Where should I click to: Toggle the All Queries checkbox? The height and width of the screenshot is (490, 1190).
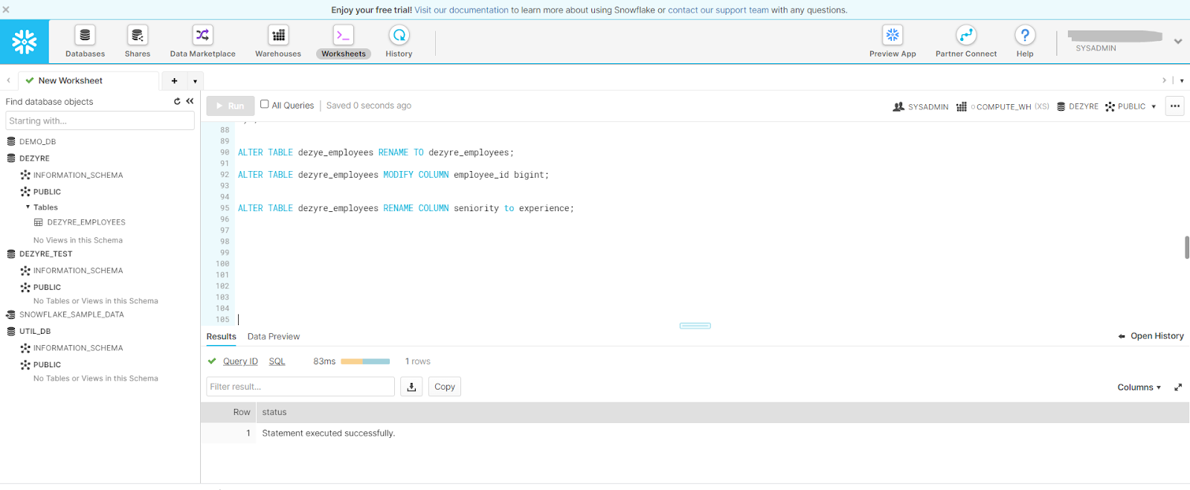pos(264,104)
